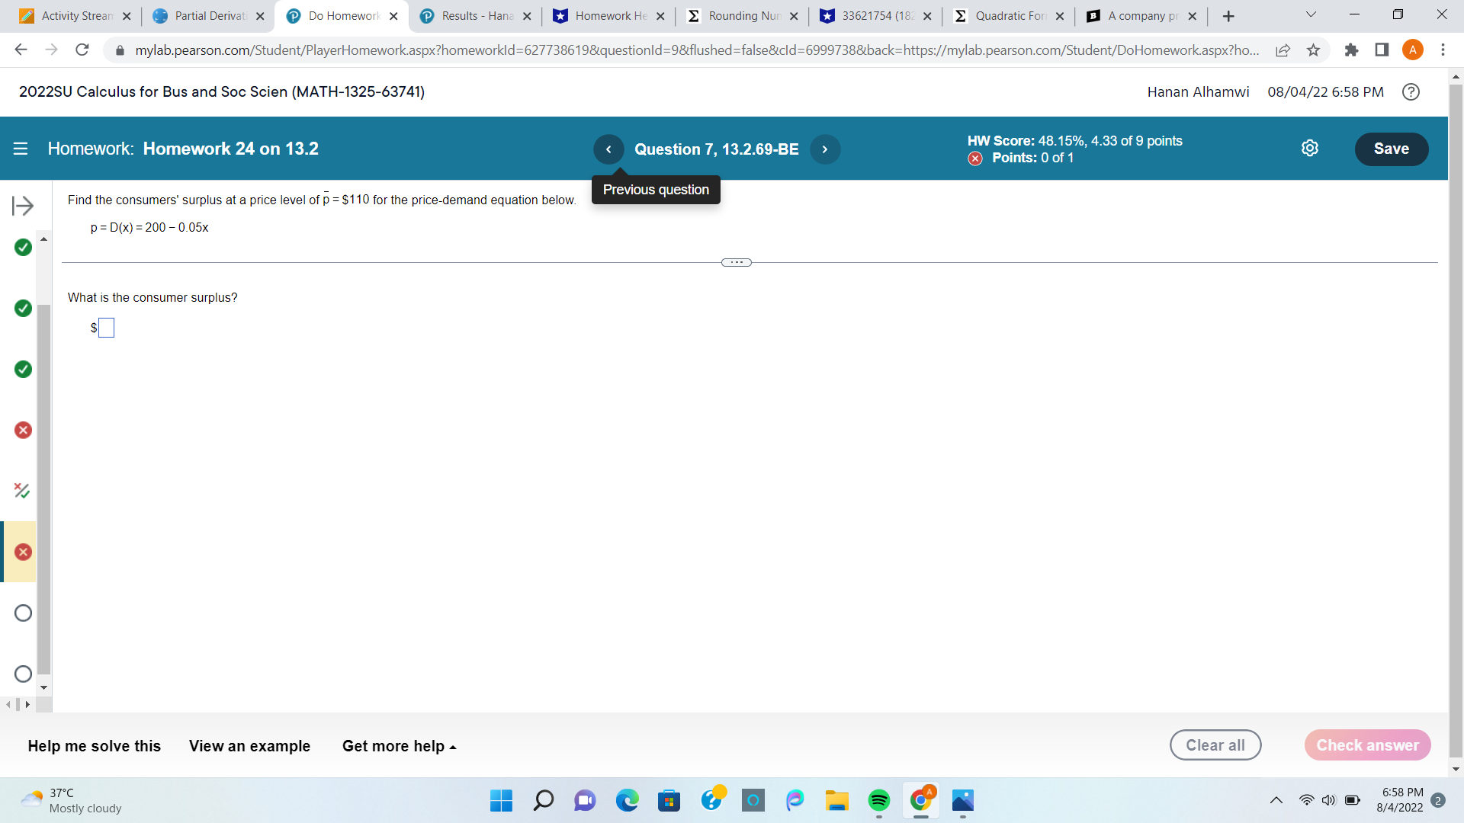Select the first green checkmark question indicator
The width and height of the screenshot is (1464, 823).
(x=22, y=247)
